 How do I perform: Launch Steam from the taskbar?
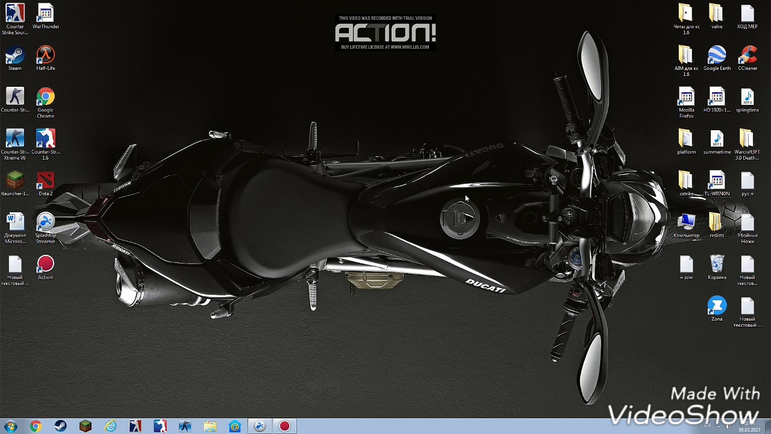pyautogui.click(x=60, y=426)
